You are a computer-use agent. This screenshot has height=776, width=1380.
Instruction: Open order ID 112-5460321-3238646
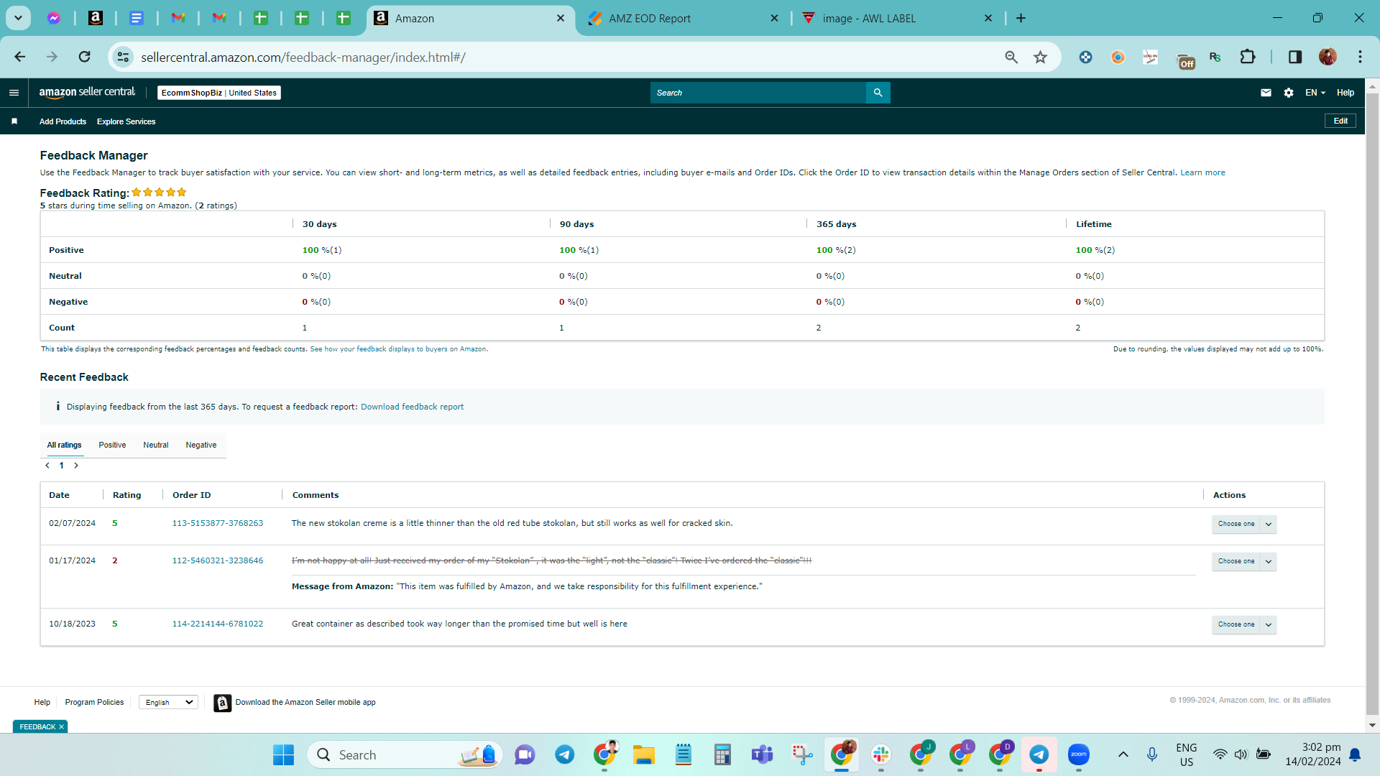click(218, 560)
